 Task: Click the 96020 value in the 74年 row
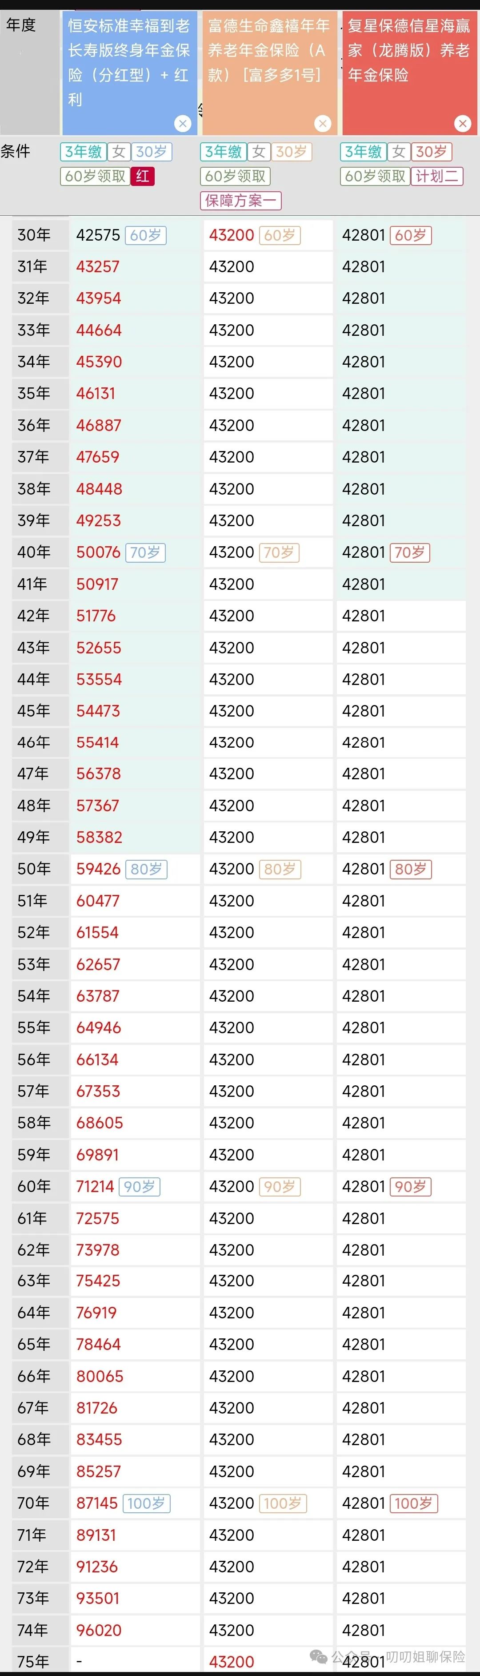(x=99, y=1630)
